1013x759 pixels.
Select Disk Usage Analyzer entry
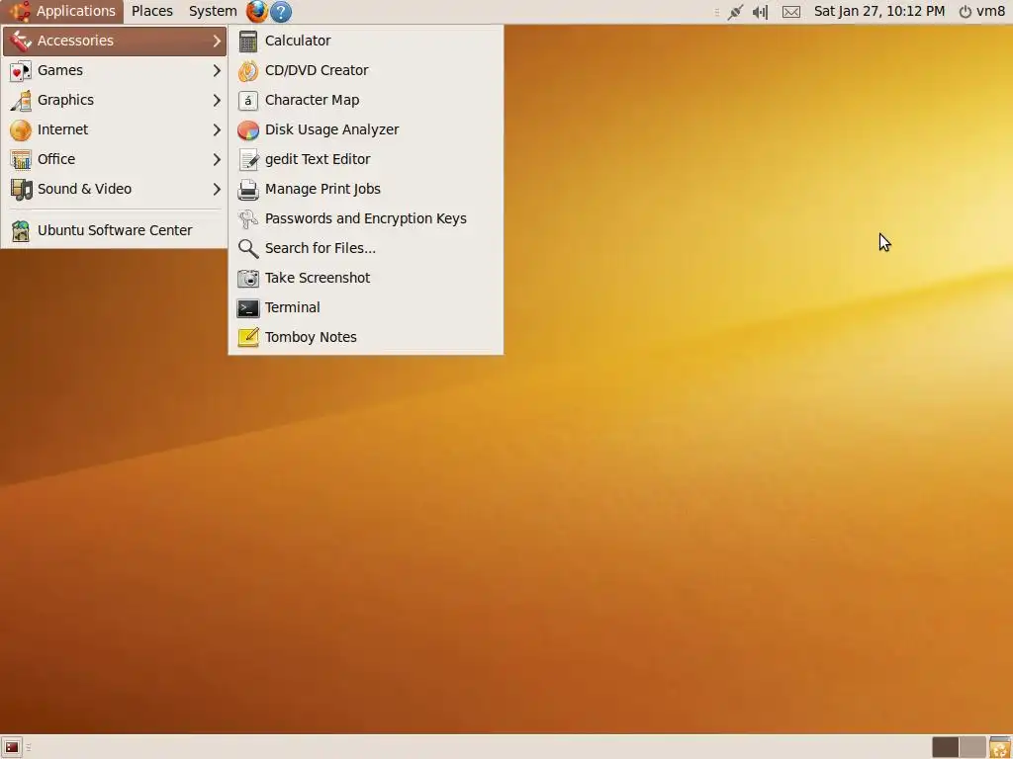click(x=366, y=129)
